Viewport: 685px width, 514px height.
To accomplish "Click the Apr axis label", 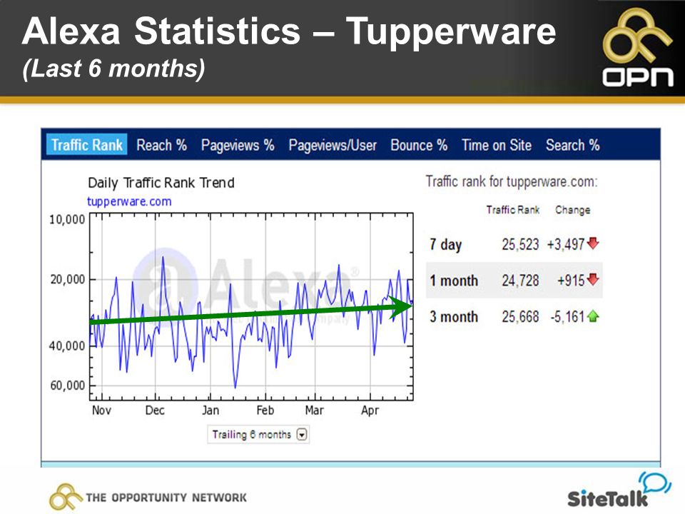I will 370,411.
